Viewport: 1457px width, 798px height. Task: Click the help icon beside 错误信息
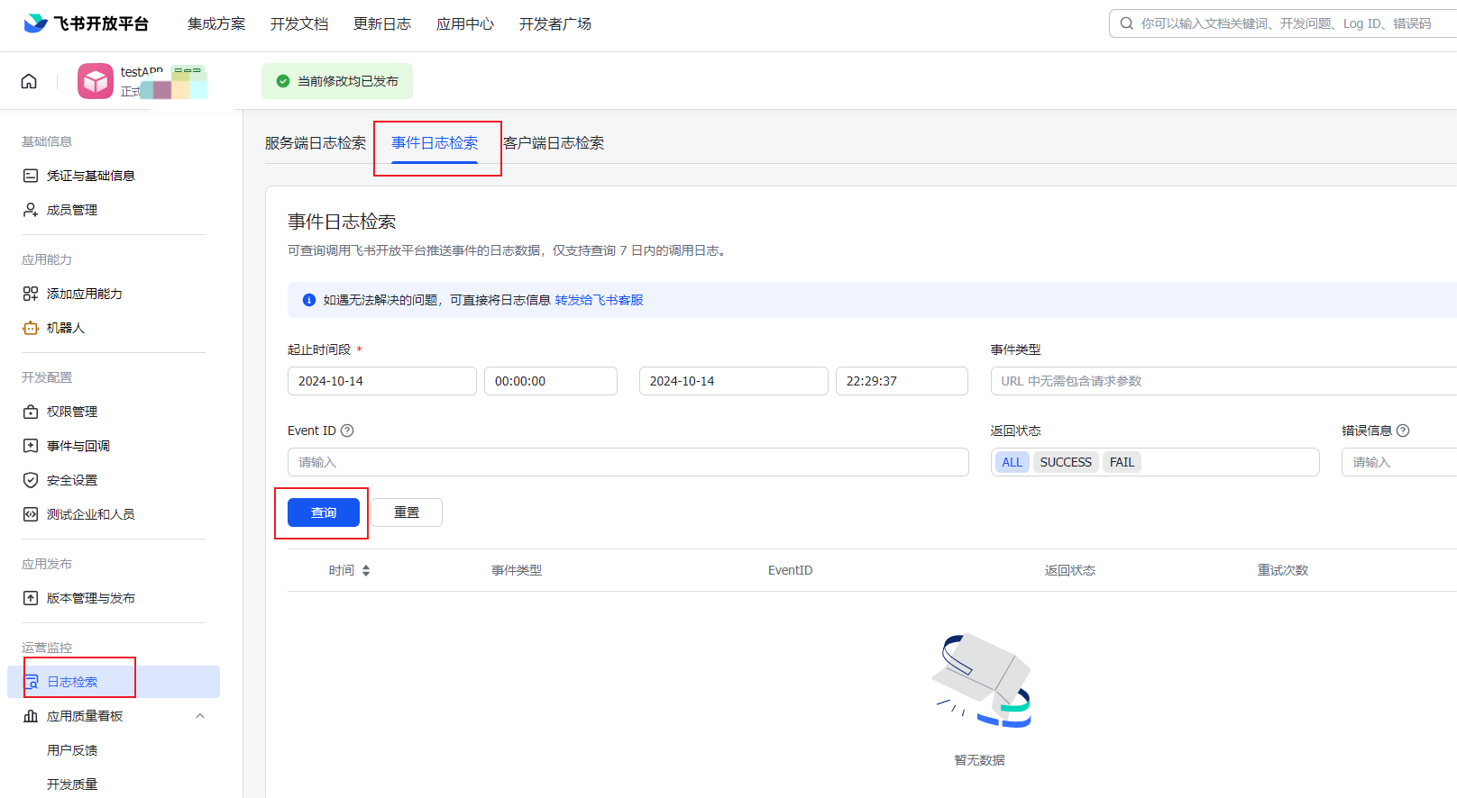point(1403,431)
